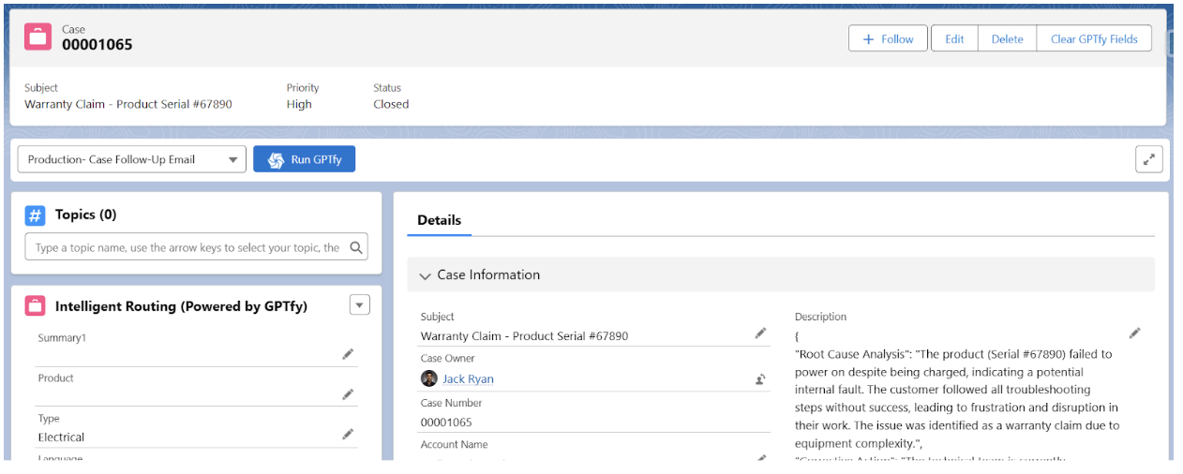Click the Intelligent Routing briefcase icon
This screenshot has width=1183, height=474.
(x=35, y=306)
